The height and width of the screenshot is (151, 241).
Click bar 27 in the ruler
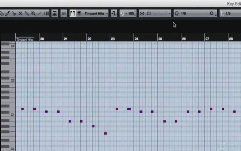pos(207,39)
